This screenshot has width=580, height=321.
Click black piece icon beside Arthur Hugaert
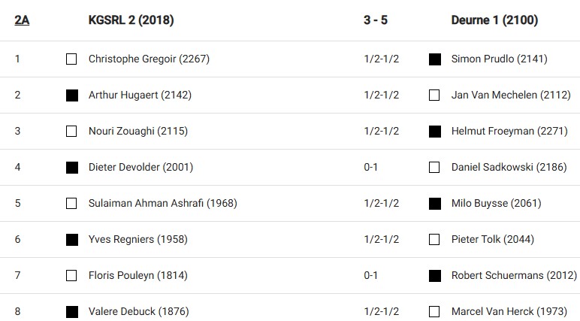click(x=71, y=95)
